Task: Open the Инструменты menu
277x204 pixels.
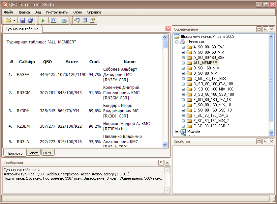Action: pyautogui.click(x=57, y=12)
